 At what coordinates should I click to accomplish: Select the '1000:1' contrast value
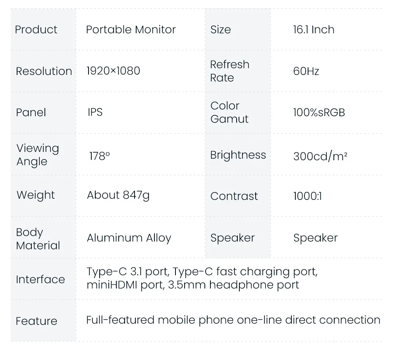[x=307, y=196]
